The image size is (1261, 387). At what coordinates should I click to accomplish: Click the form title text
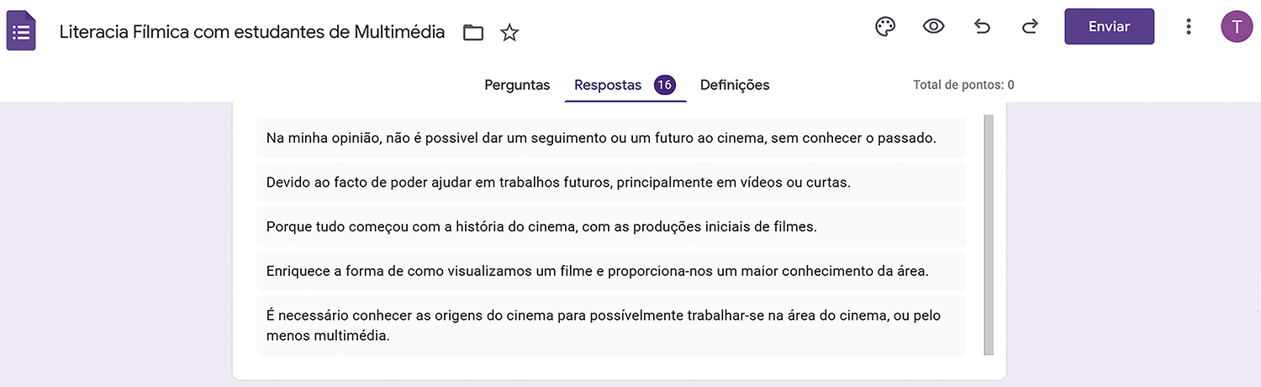pyautogui.click(x=252, y=33)
